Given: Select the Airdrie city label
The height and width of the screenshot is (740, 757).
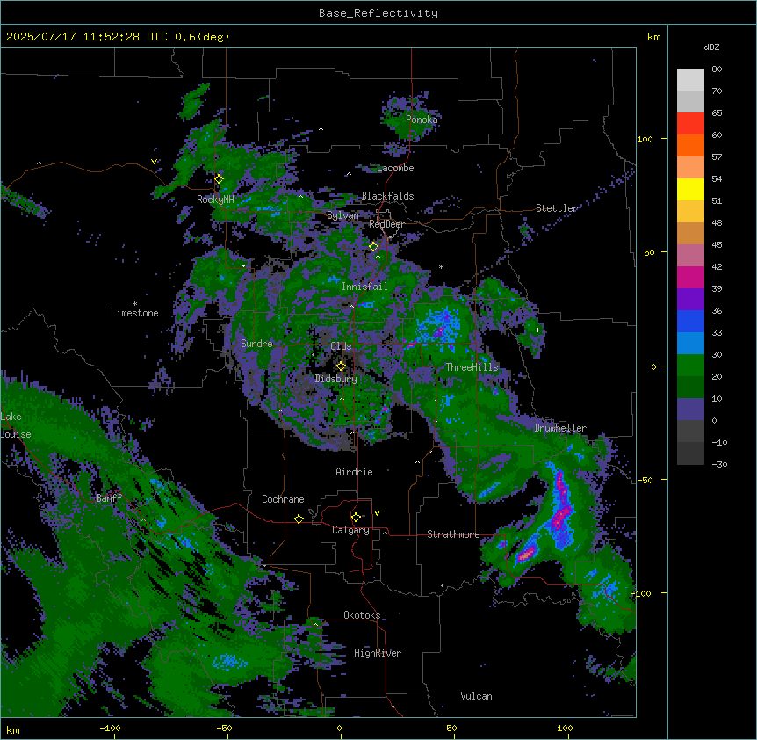Looking at the screenshot, I should 354,472.
